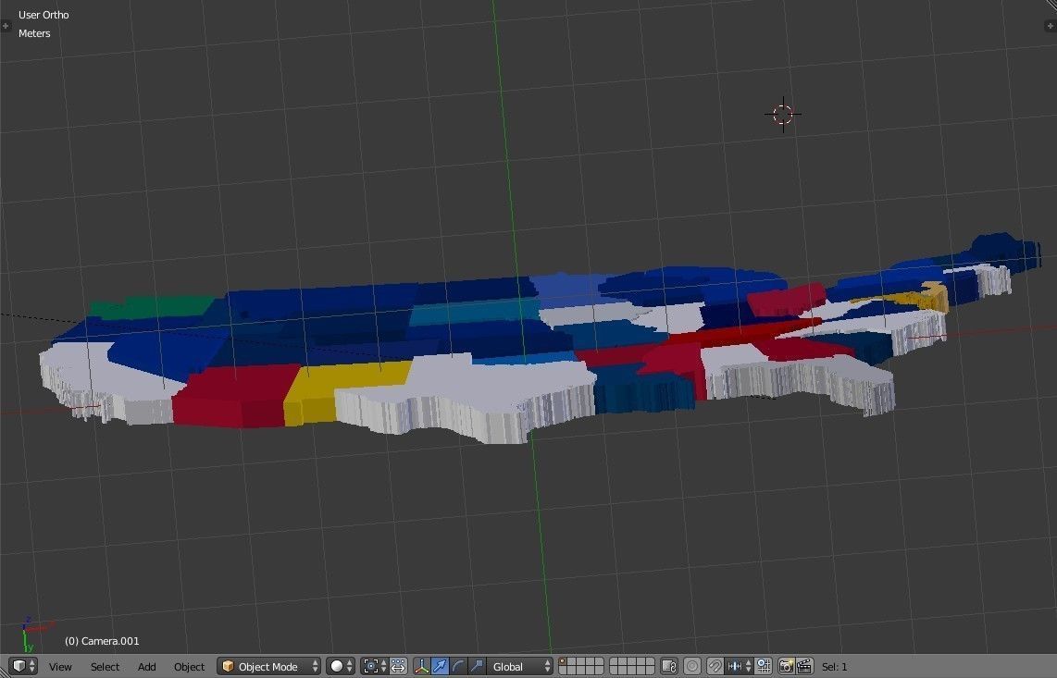Open the pivot point dropdown
1057x678 pixels.
tap(377, 667)
